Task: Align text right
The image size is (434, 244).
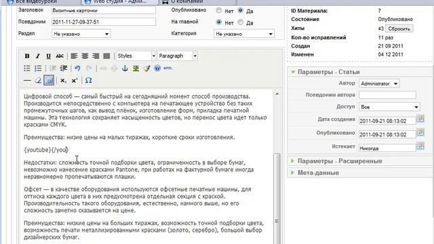Action: 96,56
